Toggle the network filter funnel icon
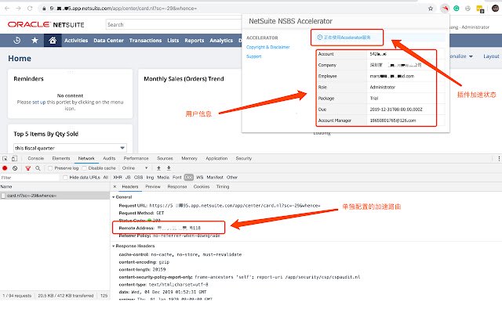The height and width of the screenshot is (313, 502). [28, 168]
